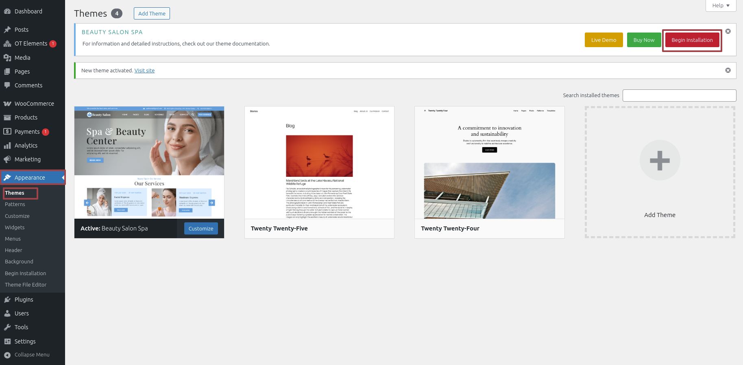Open the Media menu
743x365 pixels.
coord(33,58)
